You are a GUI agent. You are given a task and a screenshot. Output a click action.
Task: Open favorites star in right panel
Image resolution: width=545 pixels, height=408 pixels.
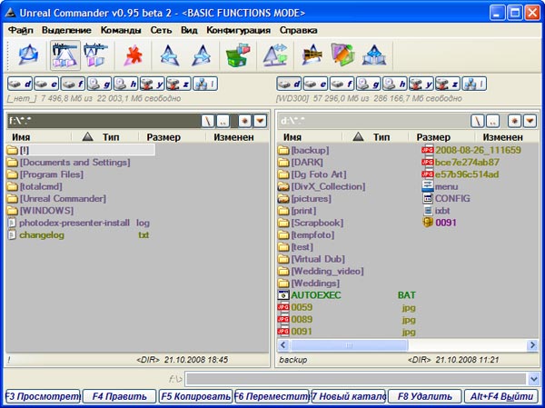point(514,121)
